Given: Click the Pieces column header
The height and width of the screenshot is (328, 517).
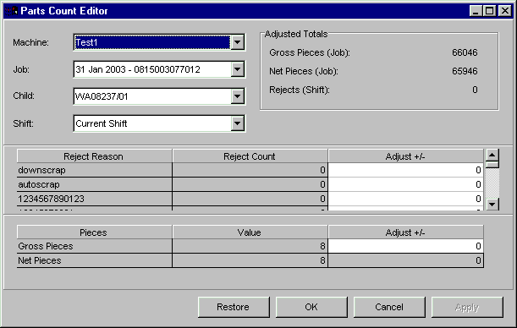Looking at the screenshot, I should (94, 232).
